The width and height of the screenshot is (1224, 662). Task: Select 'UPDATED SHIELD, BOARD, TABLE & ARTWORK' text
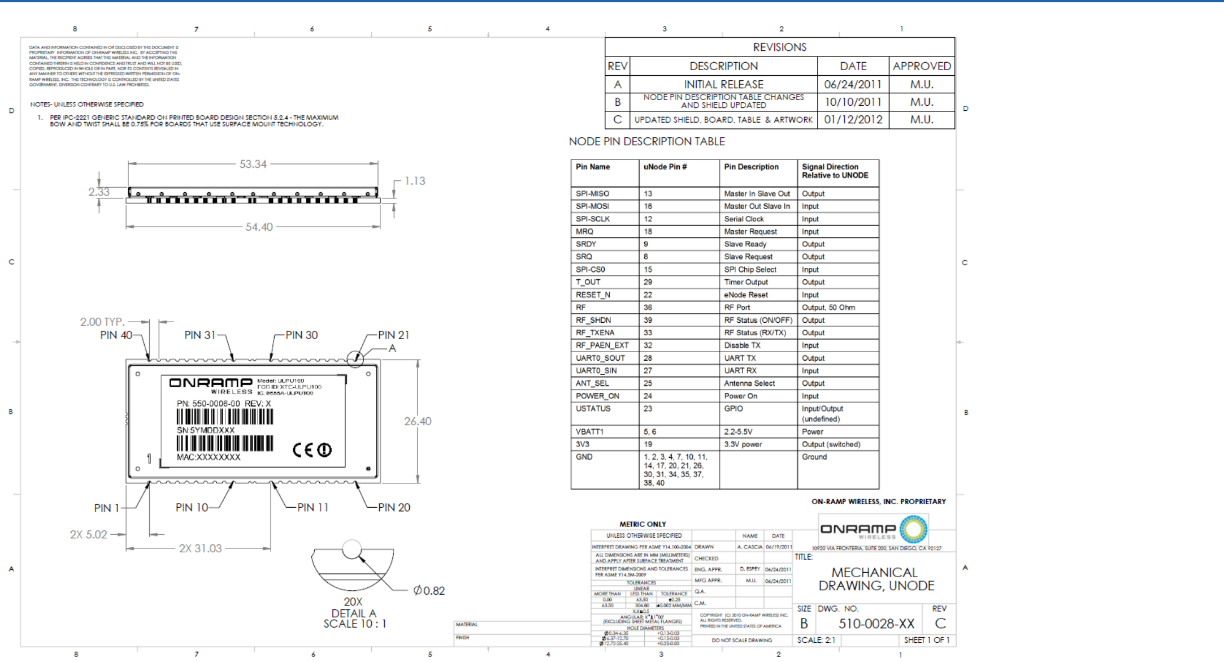[723, 120]
